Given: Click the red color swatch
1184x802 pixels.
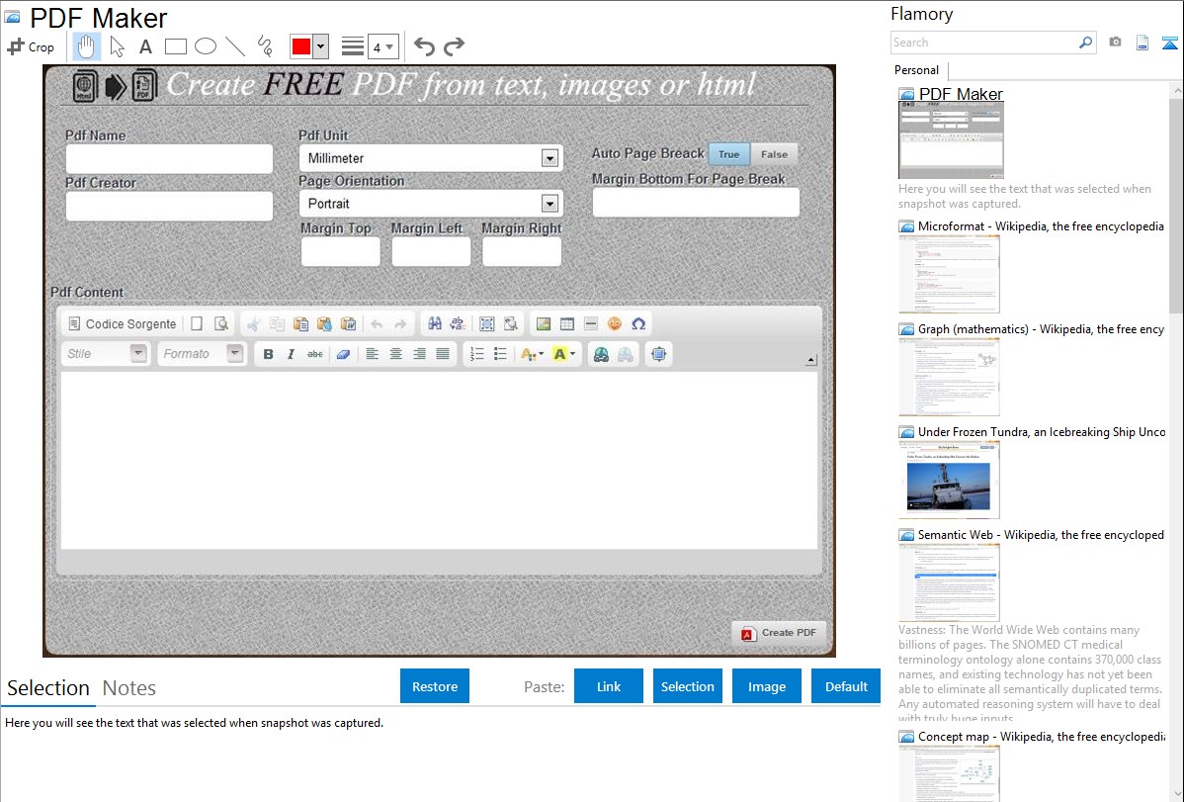Looking at the screenshot, I should pos(301,46).
